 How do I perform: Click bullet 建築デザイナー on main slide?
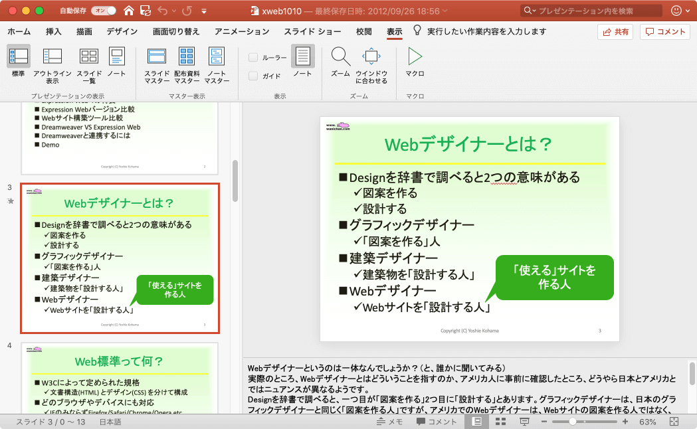pos(393,258)
